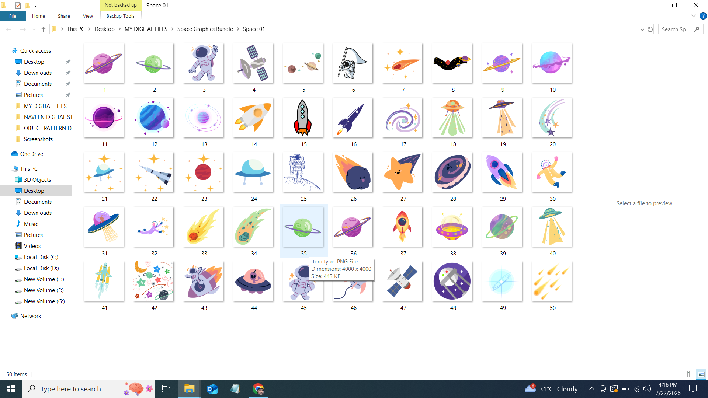Open the Backup Tools tab
This screenshot has height=398, width=708.
click(x=120, y=16)
